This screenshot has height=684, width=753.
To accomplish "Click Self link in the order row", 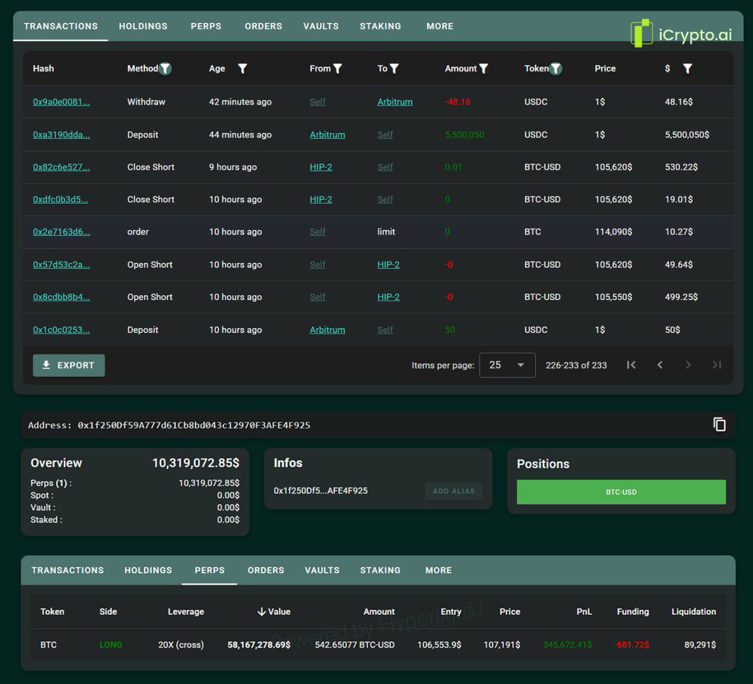I will (318, 232).
